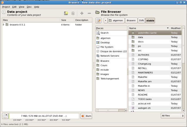Select the src folder in the file list
Screen dimensions: 187x127
click(155, 51)
